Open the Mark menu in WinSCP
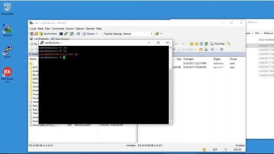This screenshot has width=274, height=154. point(41,29)
